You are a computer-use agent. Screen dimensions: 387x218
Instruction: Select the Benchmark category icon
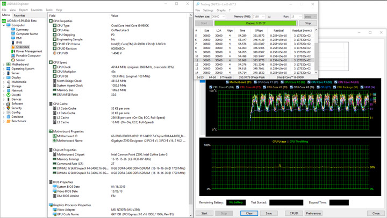tap(8, 121)
